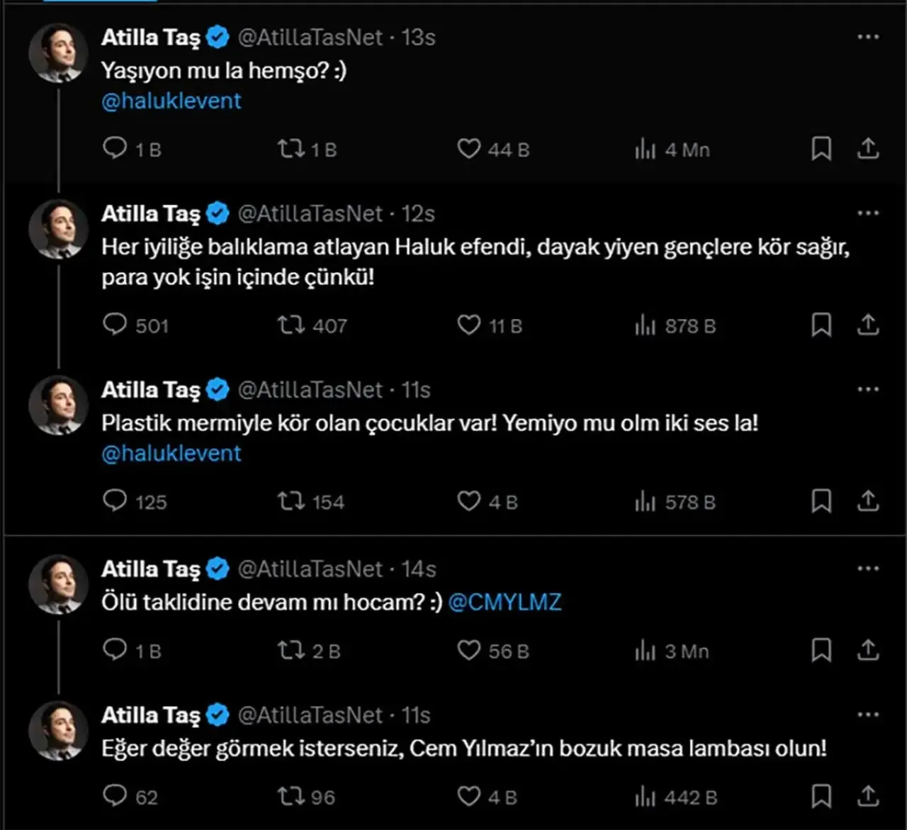Open more options on the "Ölü taklidine" tweet

(867, 568)
